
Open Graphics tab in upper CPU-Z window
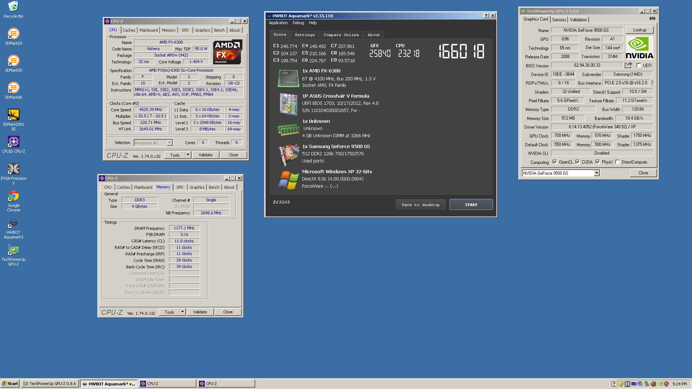click(x=202, y=30)
